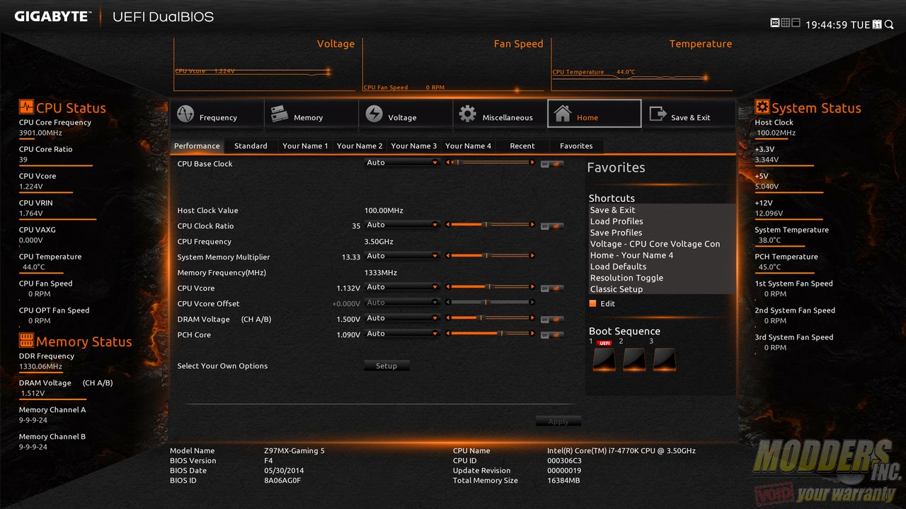Toggle the DRAM Voltage on/off switch
The height and width of the screenshot is (509, 906).
[552, 320]
